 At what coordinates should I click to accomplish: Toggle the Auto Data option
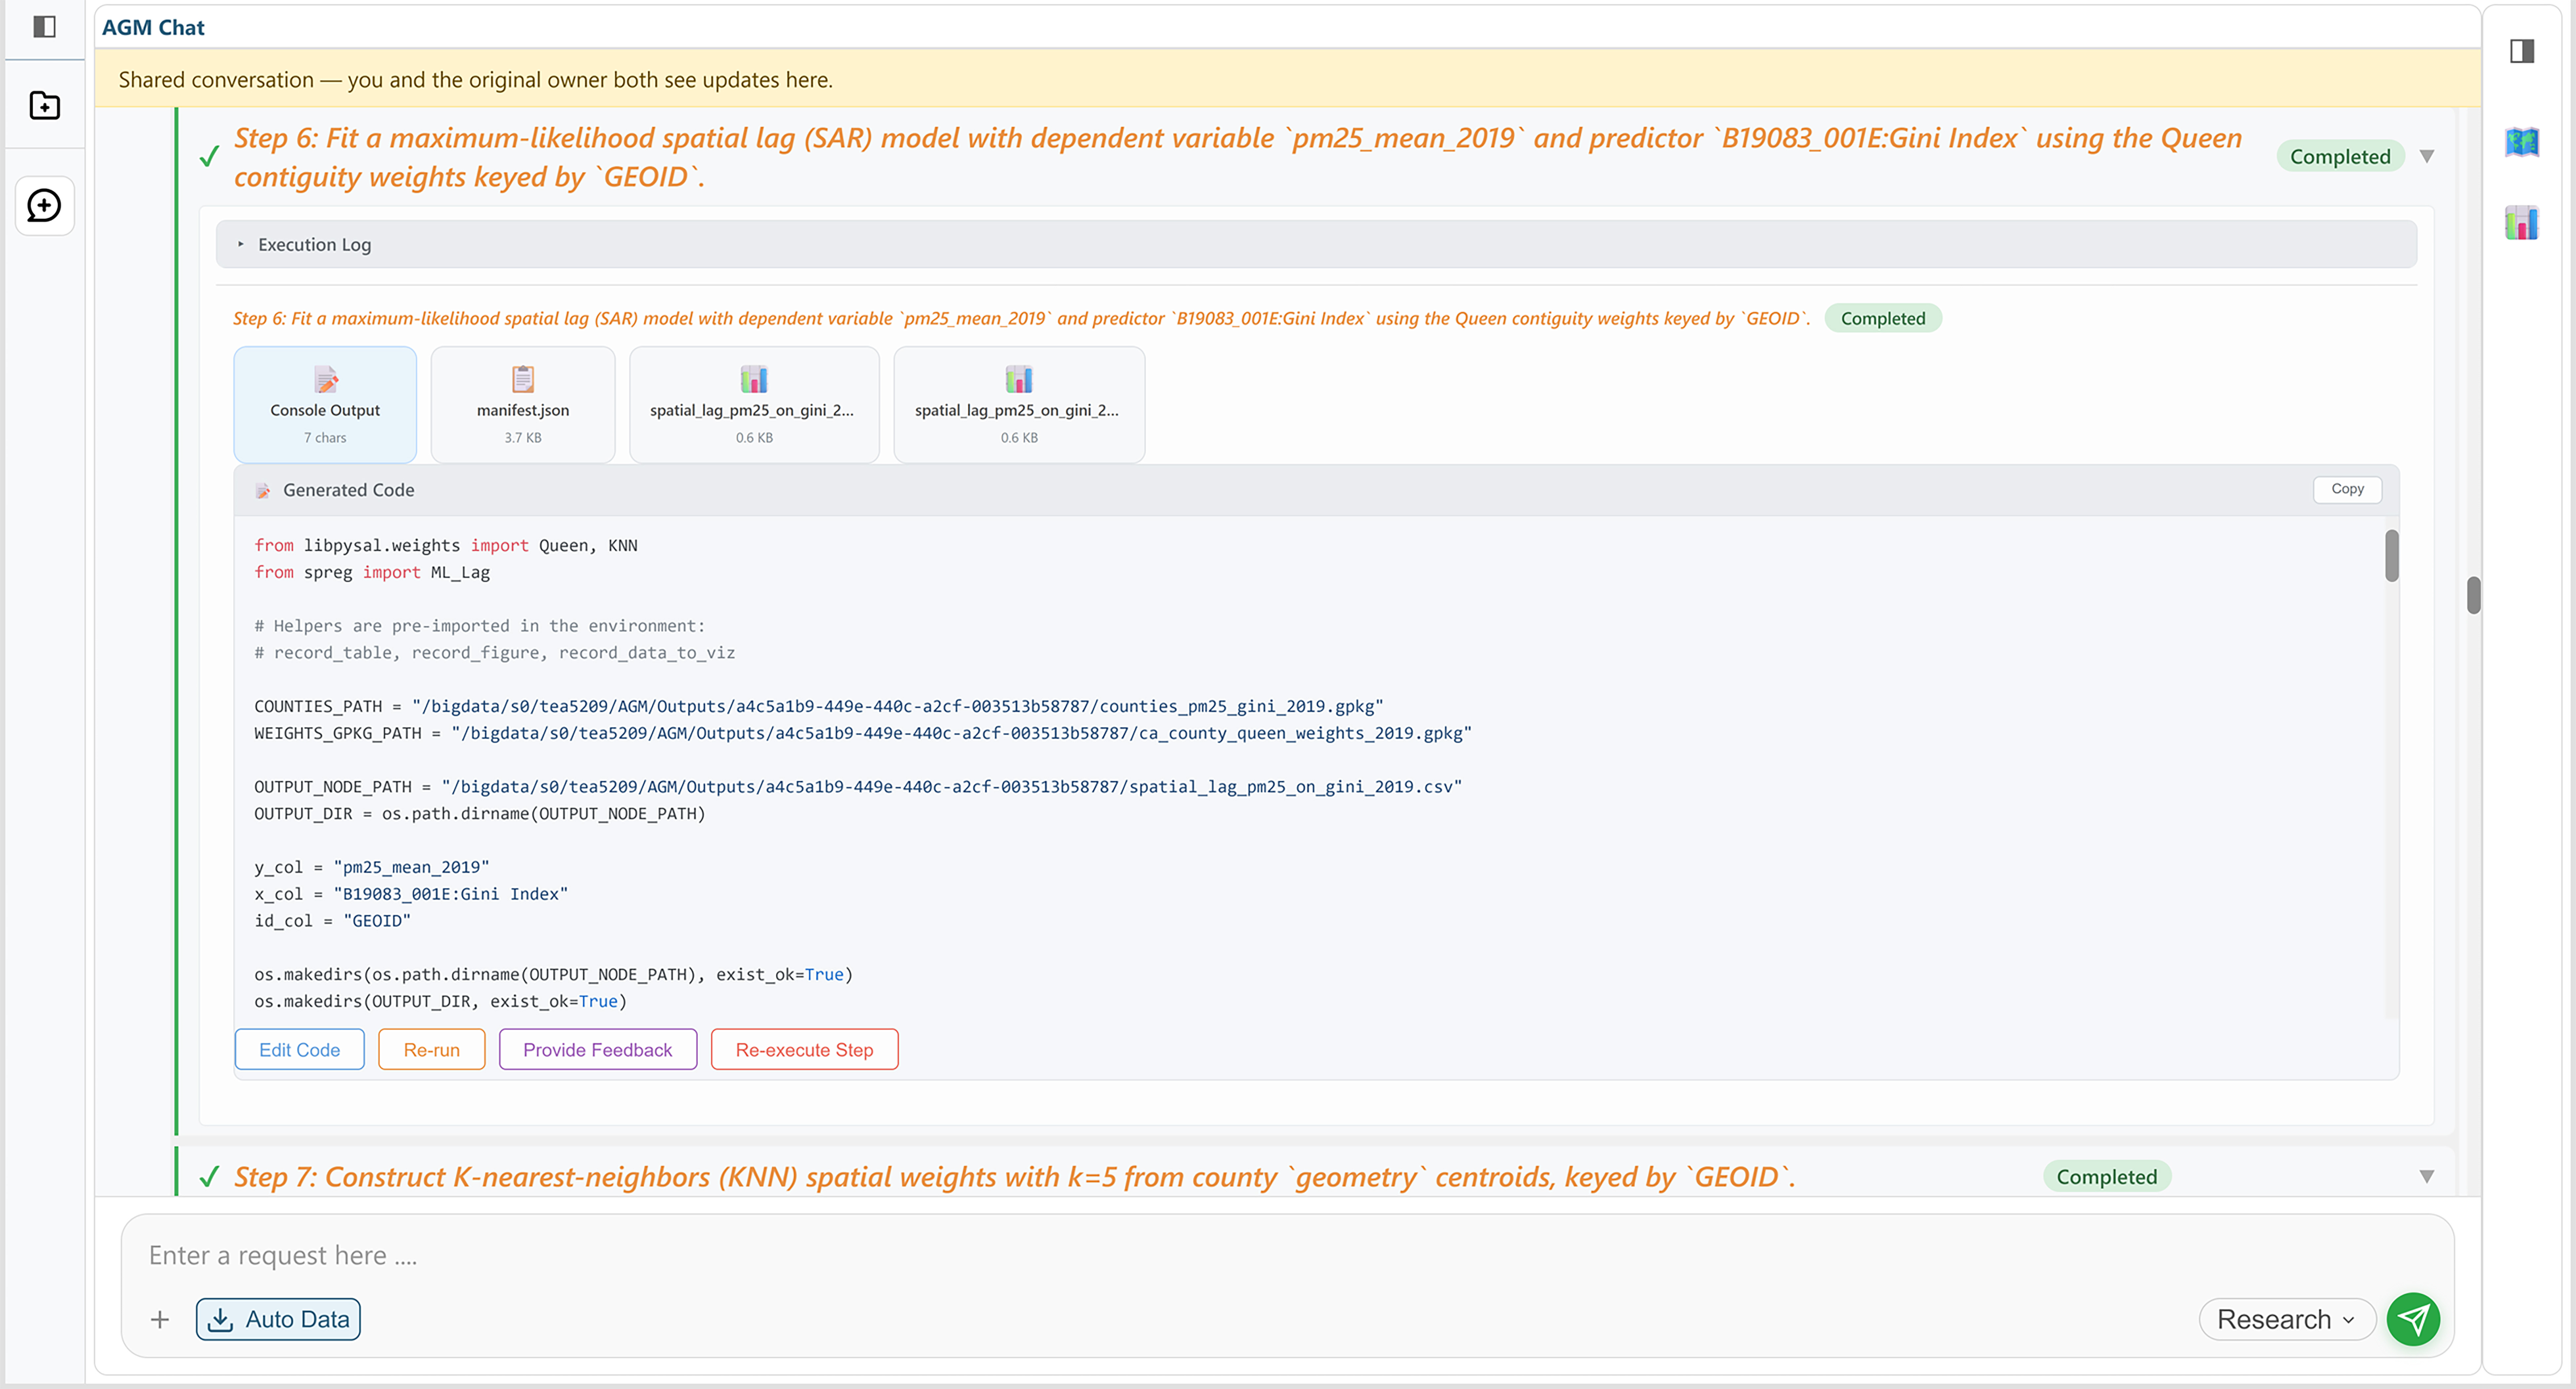[x=278, y=1319]
